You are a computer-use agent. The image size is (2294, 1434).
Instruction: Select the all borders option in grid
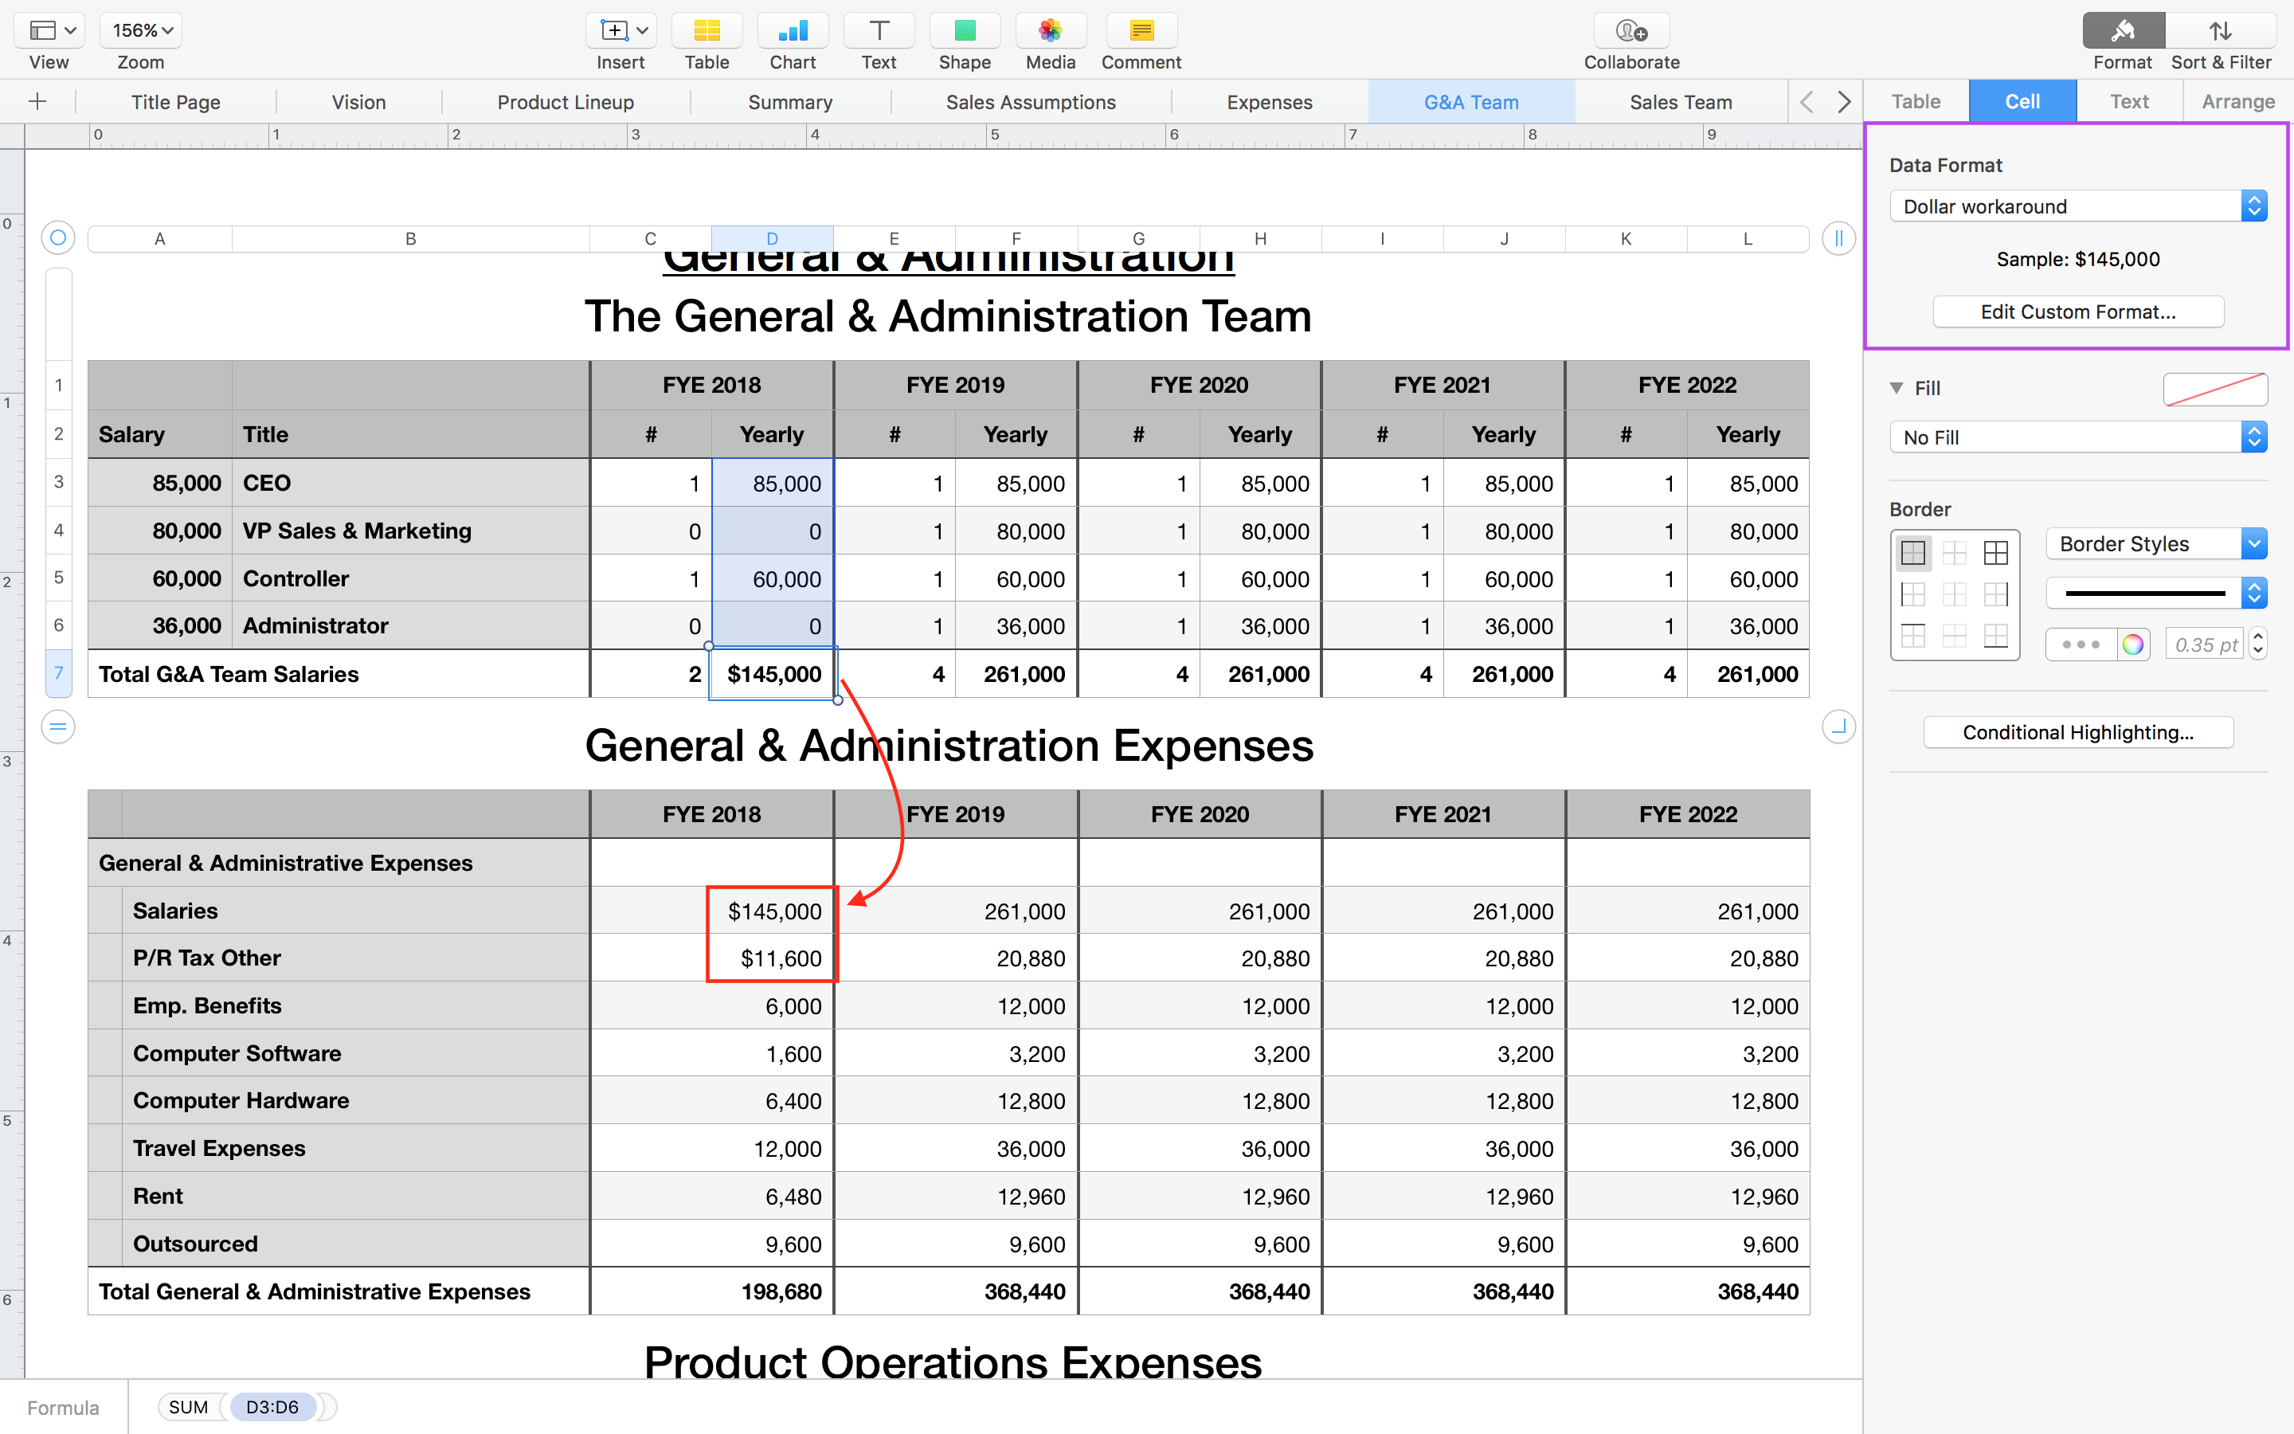[1995, 553]
